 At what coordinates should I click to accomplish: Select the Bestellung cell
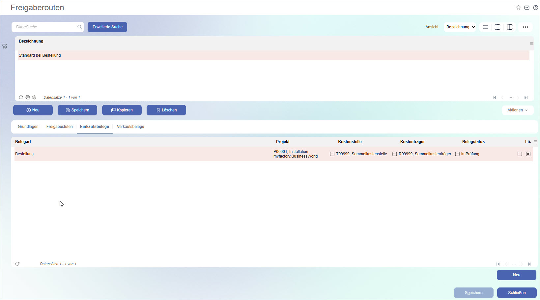coord(24,154)
